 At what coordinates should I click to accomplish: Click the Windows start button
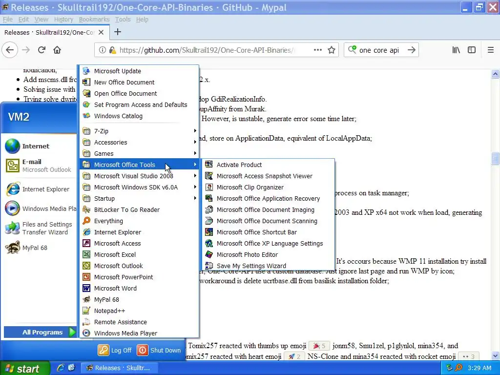point(25,369)
